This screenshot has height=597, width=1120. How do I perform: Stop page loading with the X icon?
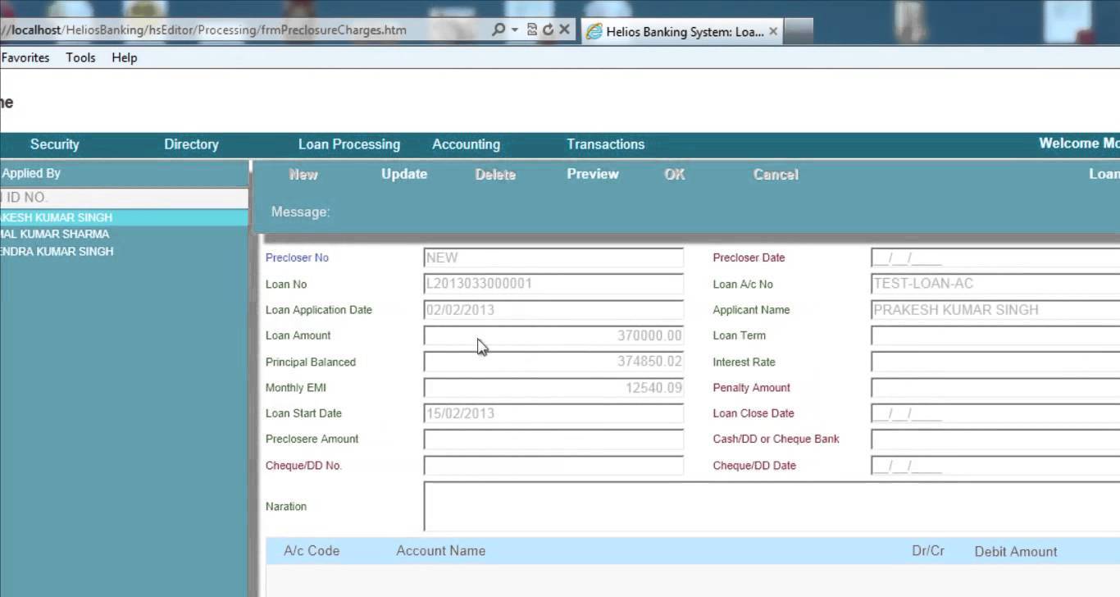563,29
